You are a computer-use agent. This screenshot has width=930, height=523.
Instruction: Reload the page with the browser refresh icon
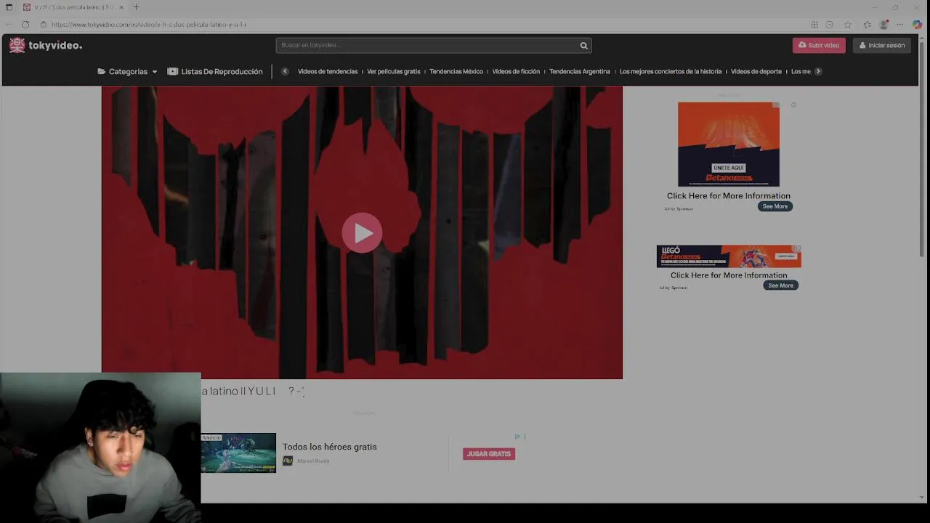(25, 24)
